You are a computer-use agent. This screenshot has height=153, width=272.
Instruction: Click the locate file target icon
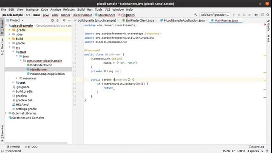coord(52,20)
